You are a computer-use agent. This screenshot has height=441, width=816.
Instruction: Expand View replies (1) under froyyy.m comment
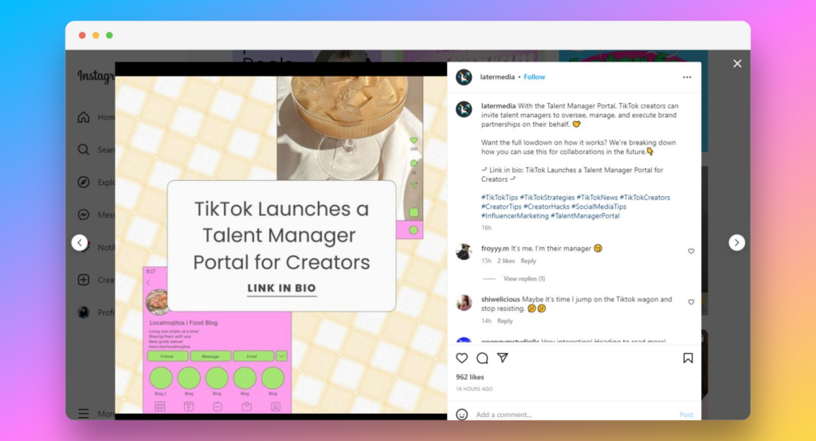coord(524,278)
